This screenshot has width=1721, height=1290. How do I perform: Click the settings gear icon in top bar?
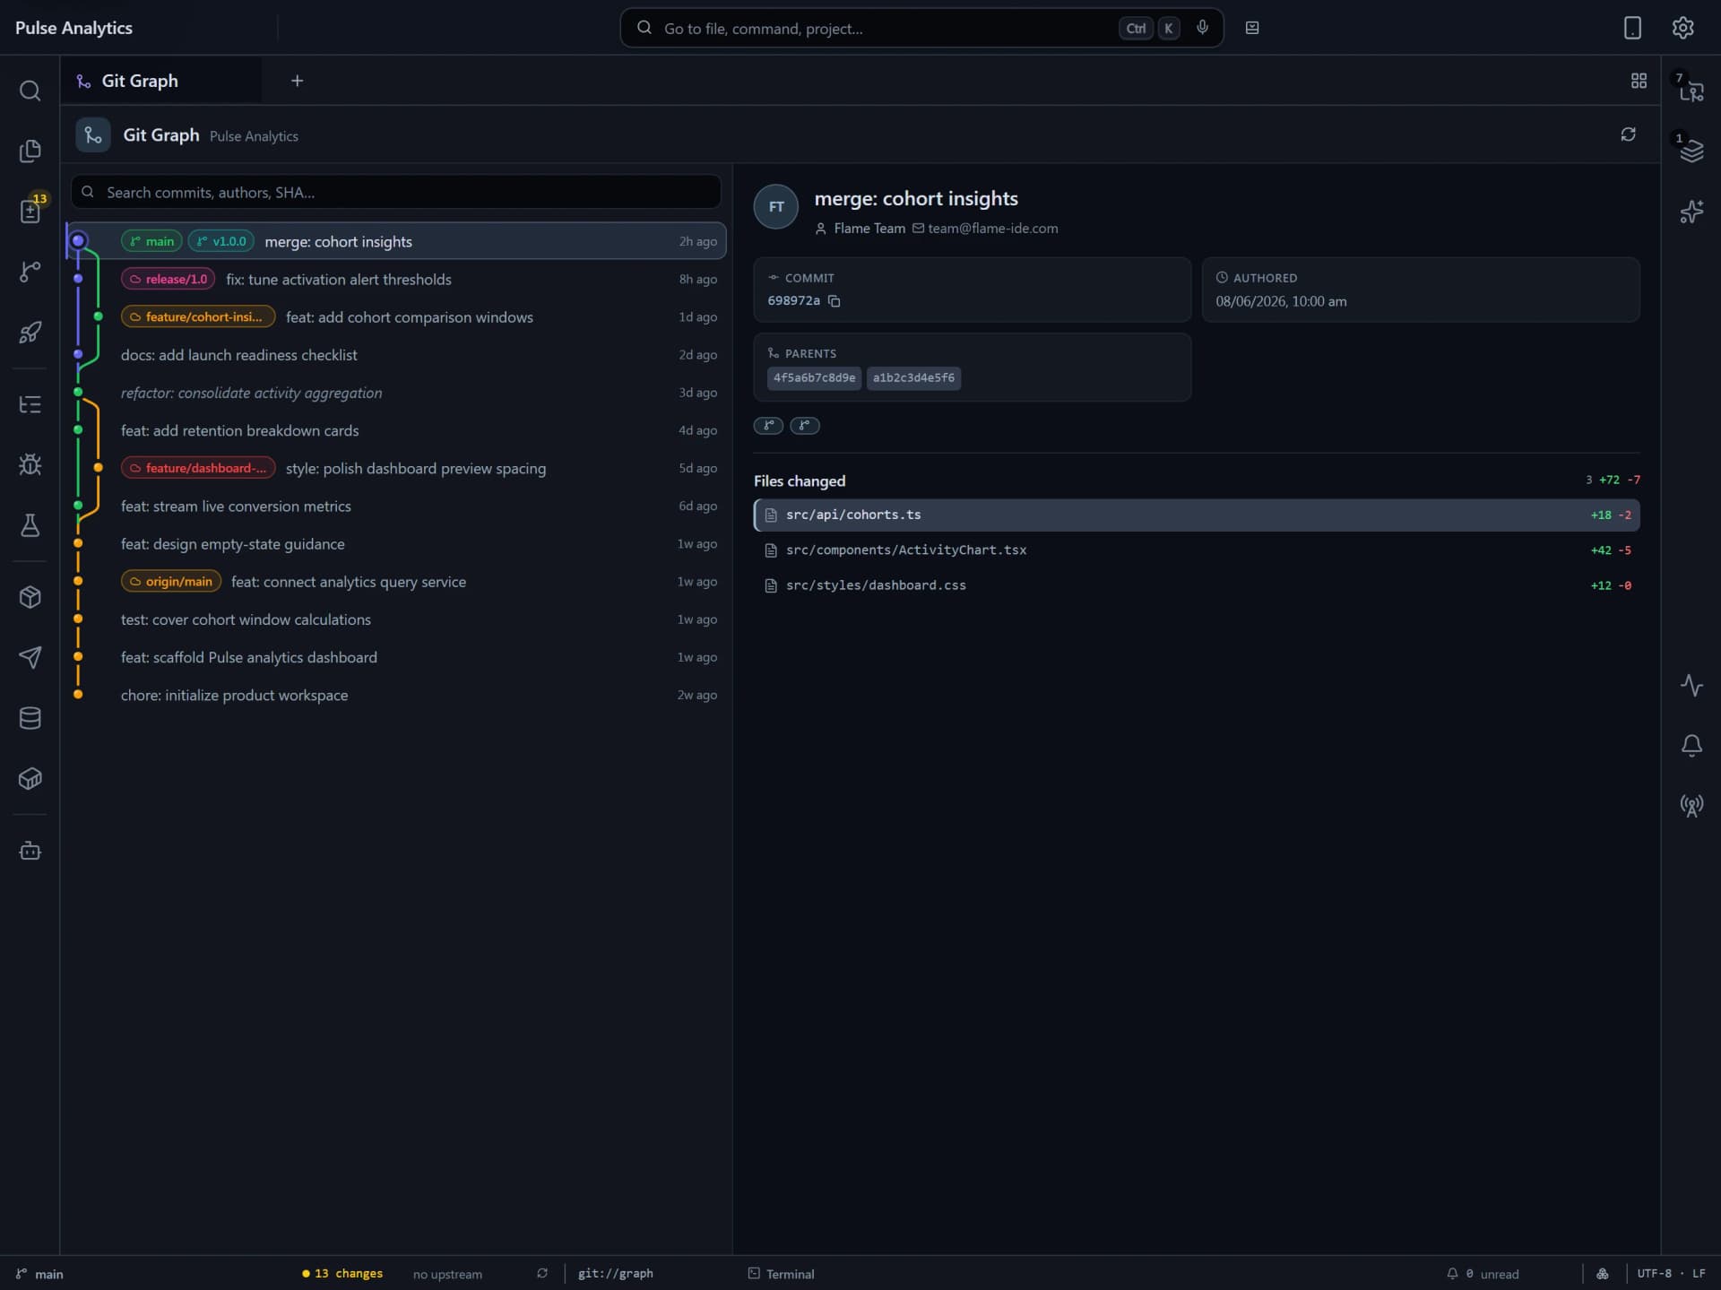point(1682,28)
